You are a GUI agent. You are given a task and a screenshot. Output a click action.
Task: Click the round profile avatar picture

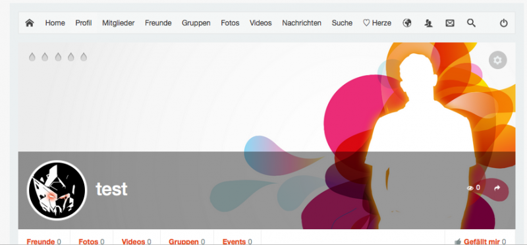tap(57, 190)
